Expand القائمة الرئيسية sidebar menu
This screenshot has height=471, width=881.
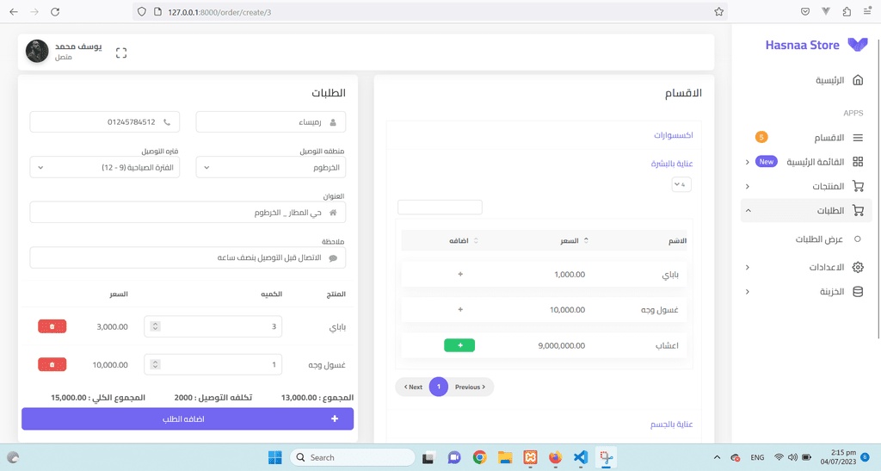tap(805, 162)
